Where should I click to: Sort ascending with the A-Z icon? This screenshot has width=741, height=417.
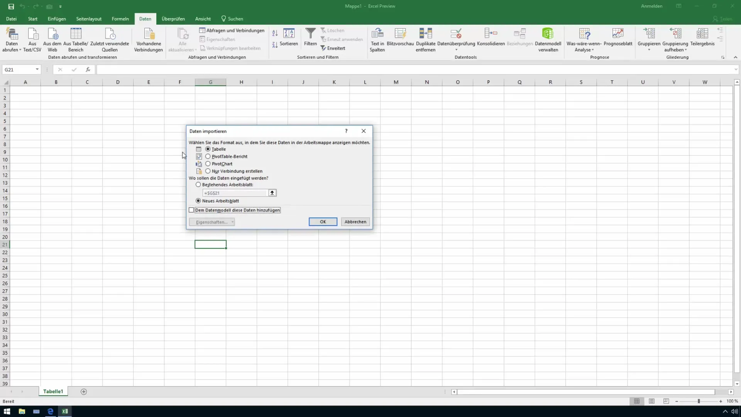[275, 33]
